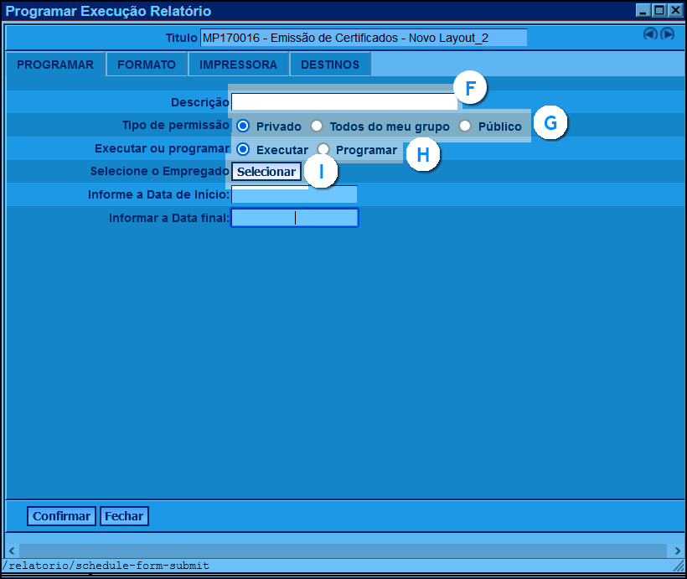The height and width of the screenshot is (579, 687).
Task: Focus the Informe a Data de Início field
Action: (294, 194)
